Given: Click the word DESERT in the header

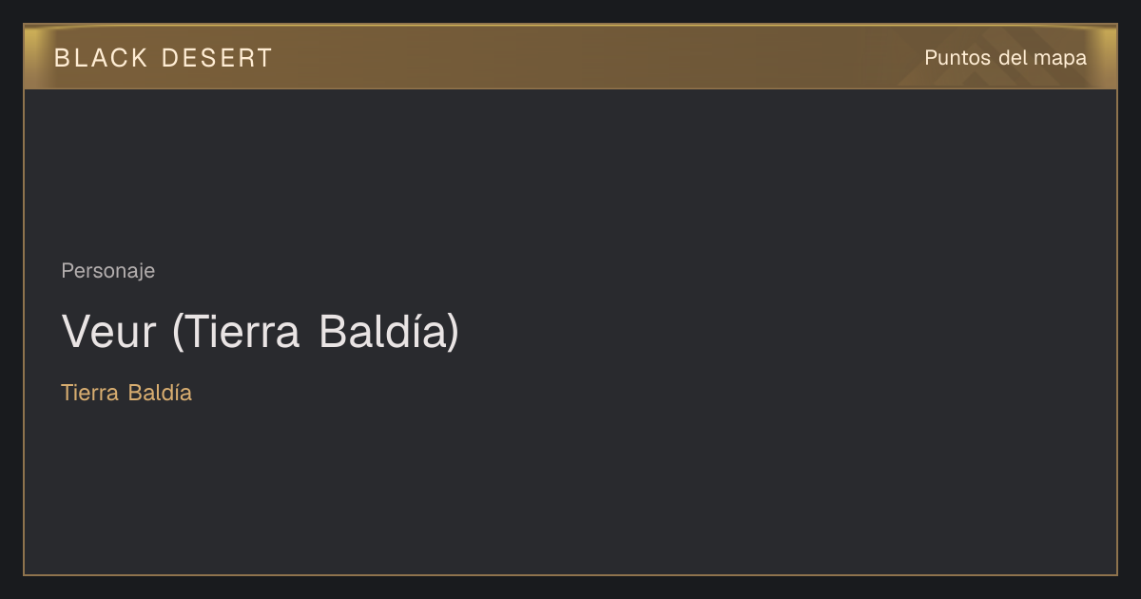Looking at the screenshot, I should [217, 58].
